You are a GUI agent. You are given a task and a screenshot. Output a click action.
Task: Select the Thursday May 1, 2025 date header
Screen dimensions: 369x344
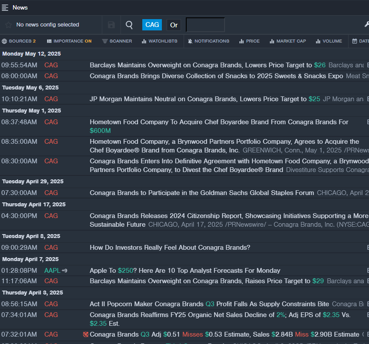point(31,111)
